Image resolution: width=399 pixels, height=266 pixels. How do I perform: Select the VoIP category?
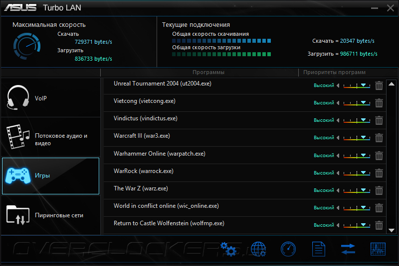click(51, 97)
